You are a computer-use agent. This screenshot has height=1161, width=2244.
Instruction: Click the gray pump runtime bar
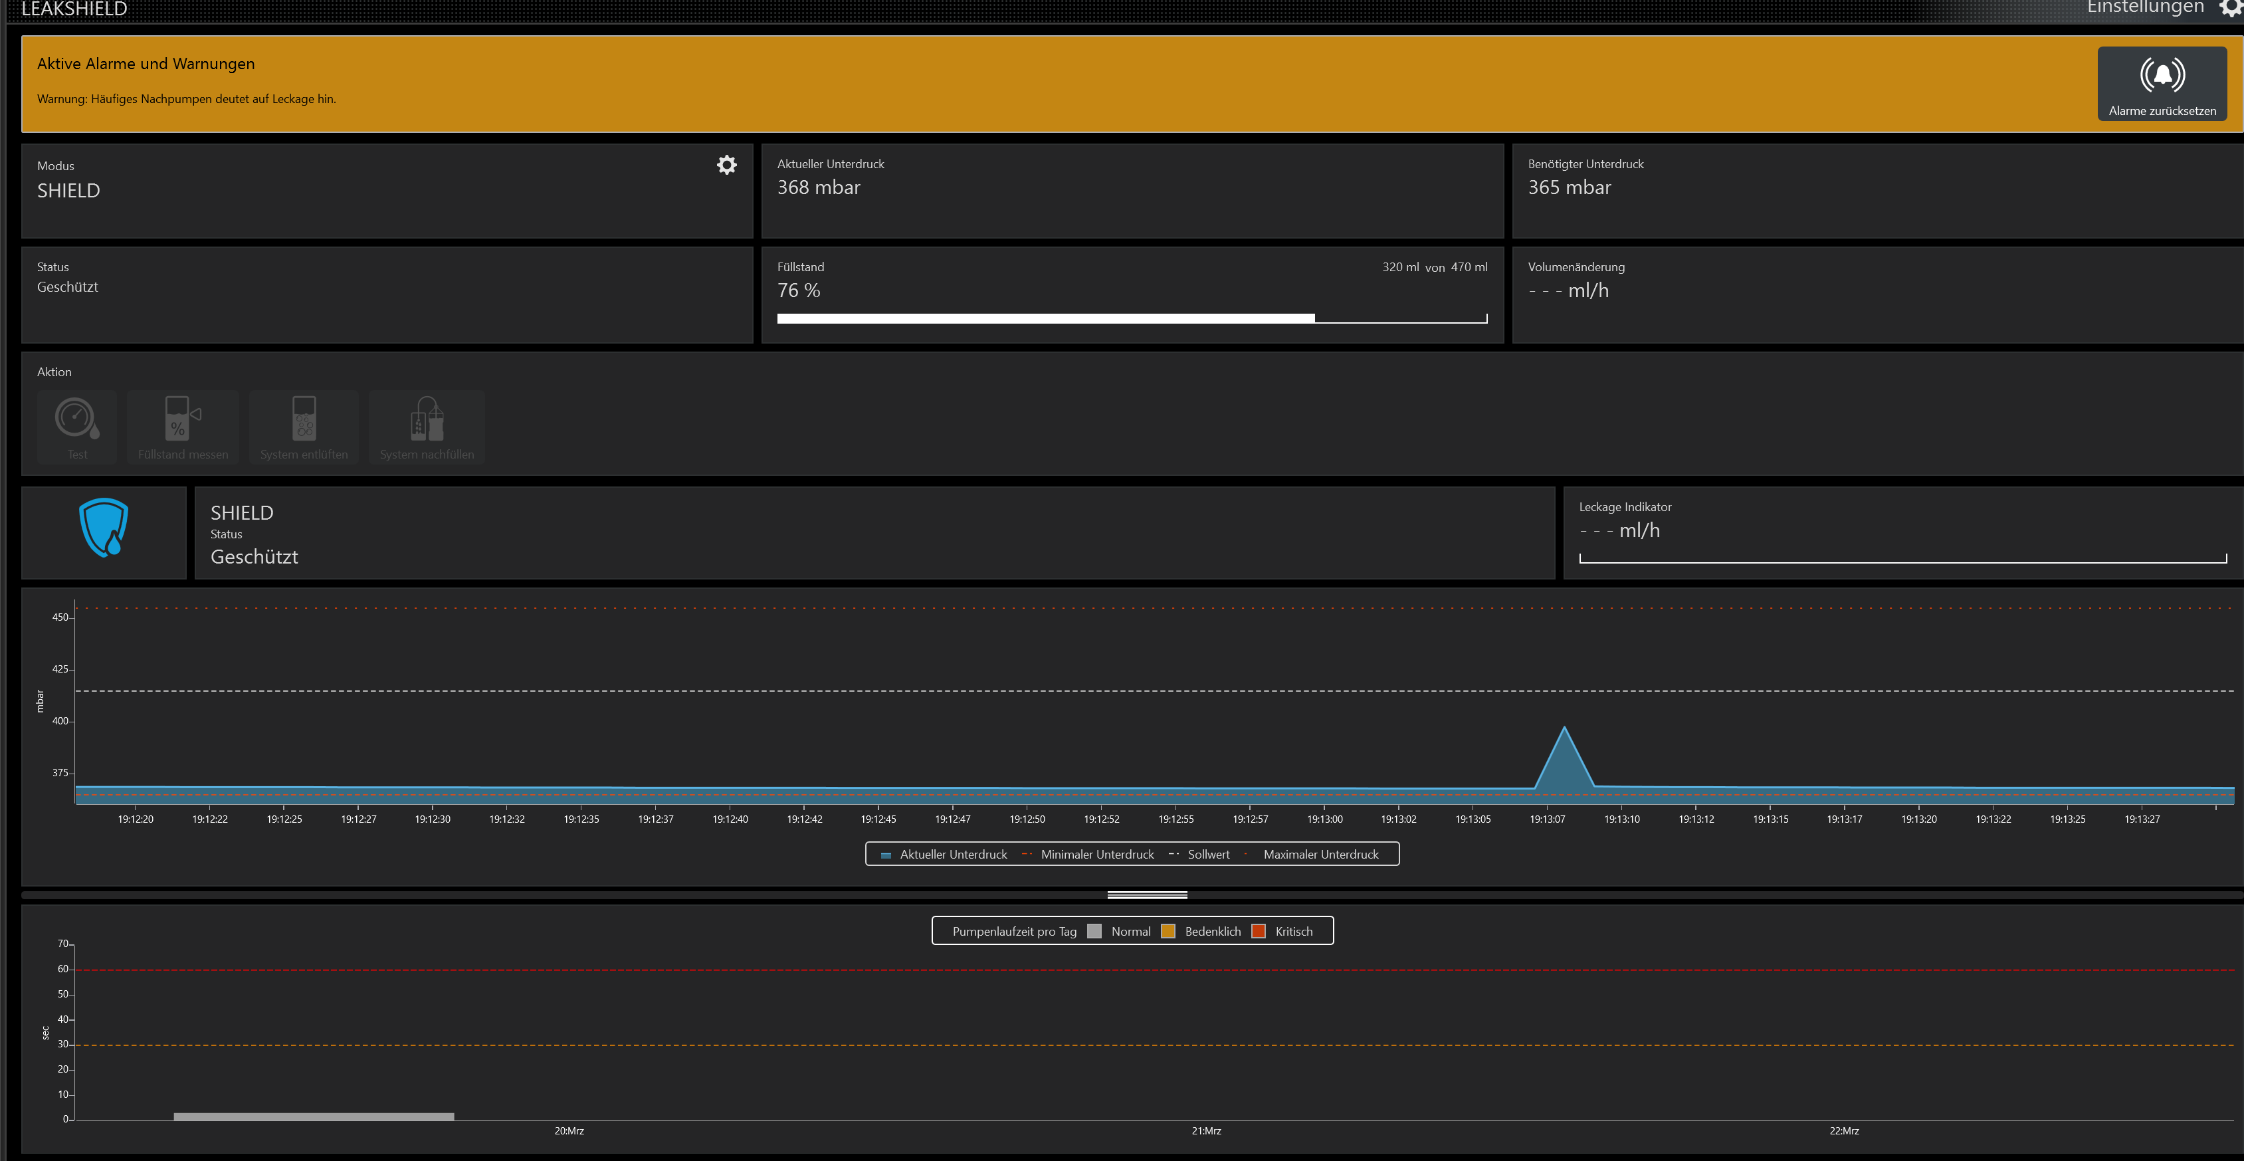[314, 1116]
